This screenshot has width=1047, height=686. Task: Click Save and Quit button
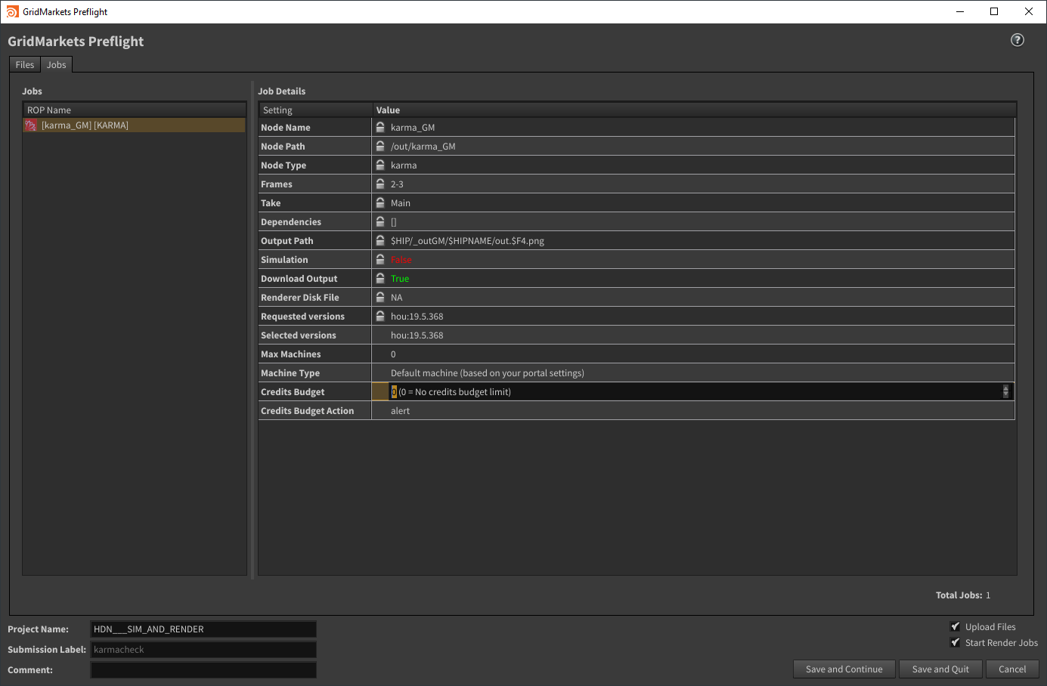[940, 669]
